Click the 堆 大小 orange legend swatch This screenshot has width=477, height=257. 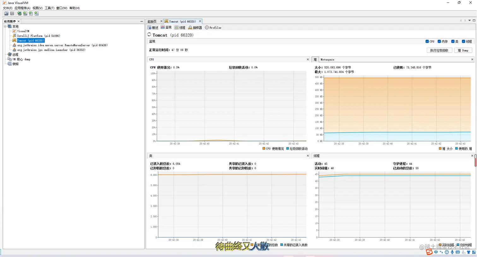tap(440, 149)
